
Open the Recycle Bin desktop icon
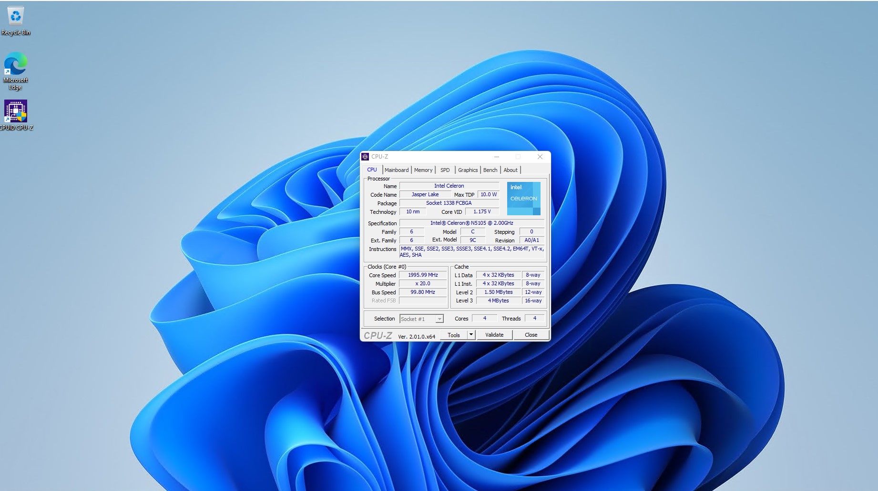pos(16,21)
